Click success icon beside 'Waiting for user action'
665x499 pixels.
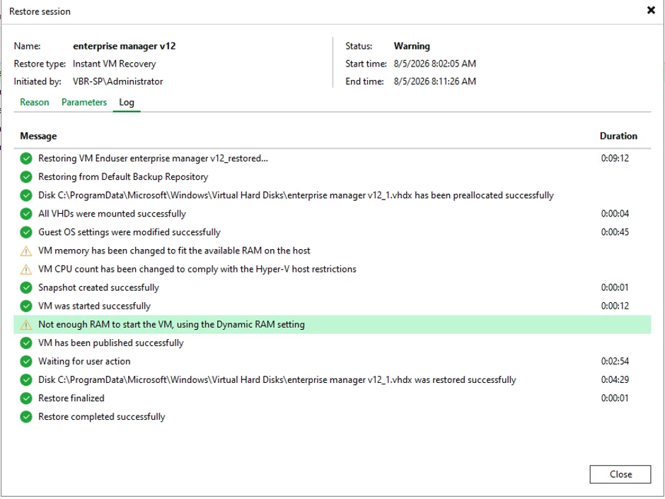pos(26,362)
